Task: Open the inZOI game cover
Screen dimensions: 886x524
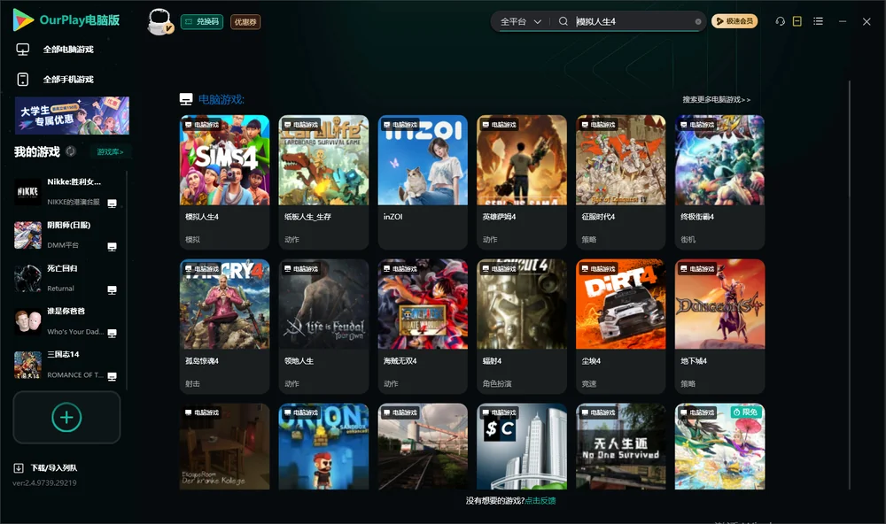Action: tap(423, 160)
